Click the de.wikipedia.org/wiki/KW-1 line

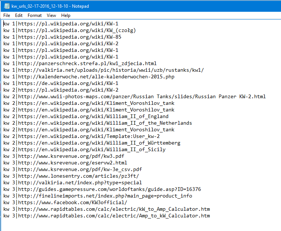61,83
